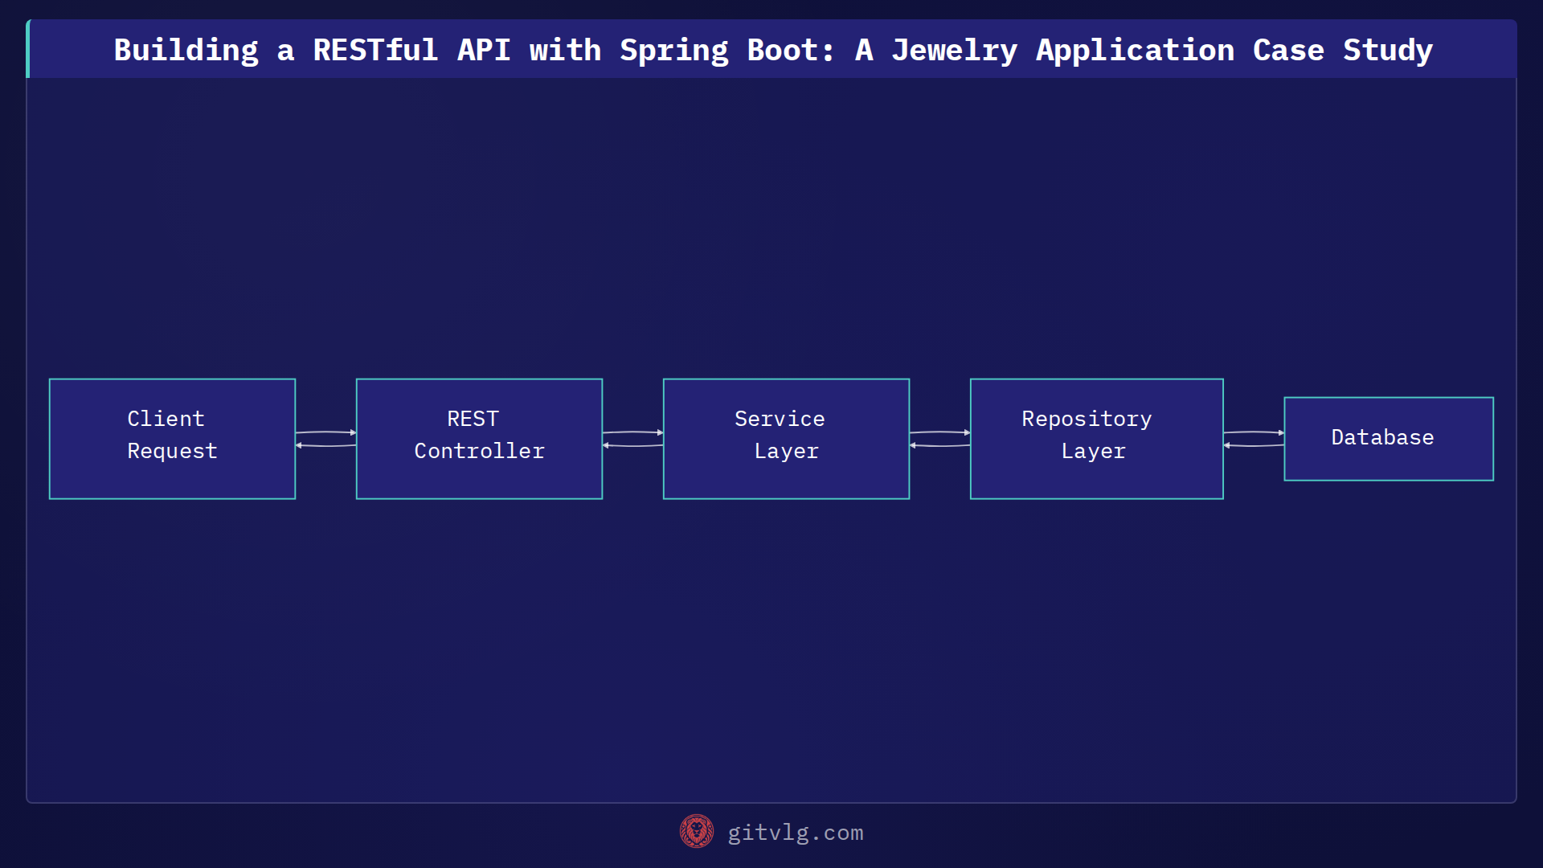Click the Database box
1543x868 pixels.
pos(1389,439)
